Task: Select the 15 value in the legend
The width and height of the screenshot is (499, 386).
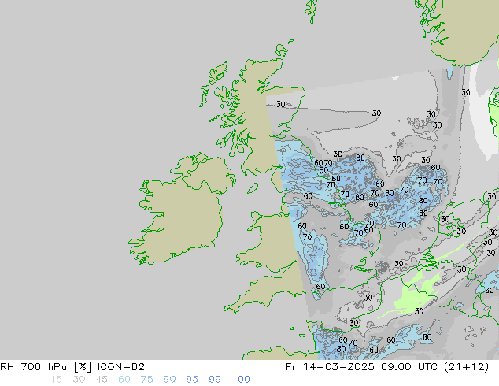Action: [x=56, y=380]
